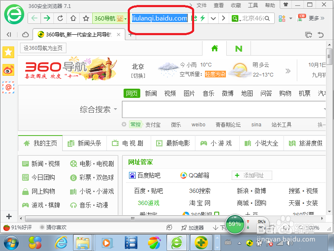Viewport: 334px width, 251px height.
Task: Open the 工具 menu
Action: point(253,5)
